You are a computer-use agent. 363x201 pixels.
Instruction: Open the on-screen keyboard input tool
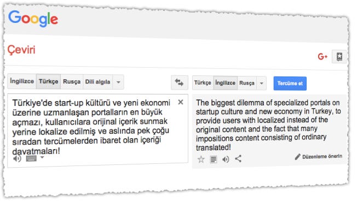(31, 158)
